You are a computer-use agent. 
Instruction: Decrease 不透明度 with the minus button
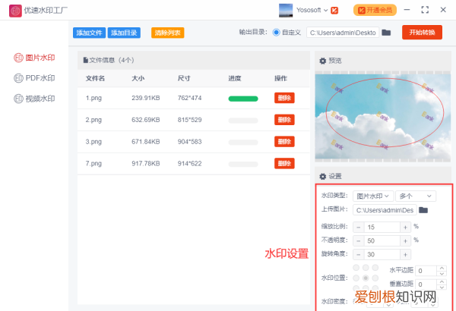[358, 240]
